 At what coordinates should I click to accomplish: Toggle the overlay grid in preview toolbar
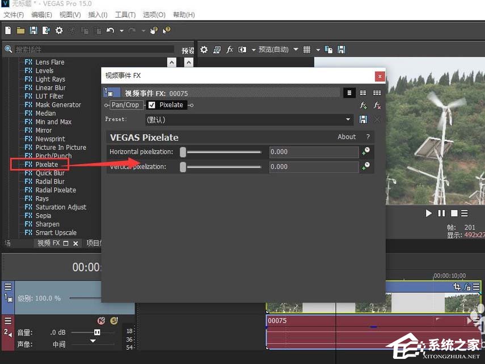coord(307,50)
